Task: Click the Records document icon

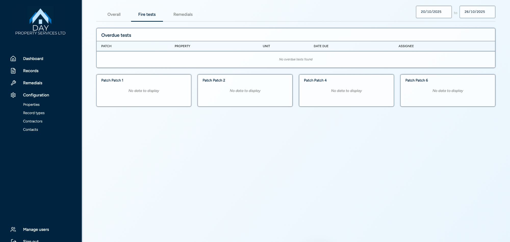Action: pyautogui.click(x=13, y=71)
